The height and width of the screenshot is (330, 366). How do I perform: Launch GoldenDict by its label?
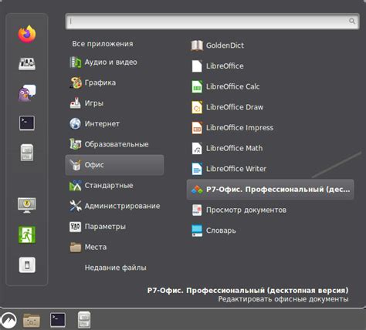click(225, 45)
